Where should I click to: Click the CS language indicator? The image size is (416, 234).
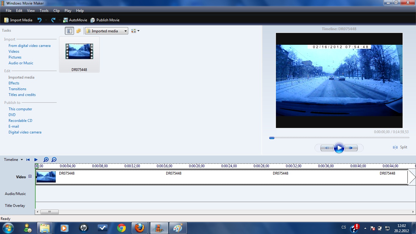pos(344,227)
